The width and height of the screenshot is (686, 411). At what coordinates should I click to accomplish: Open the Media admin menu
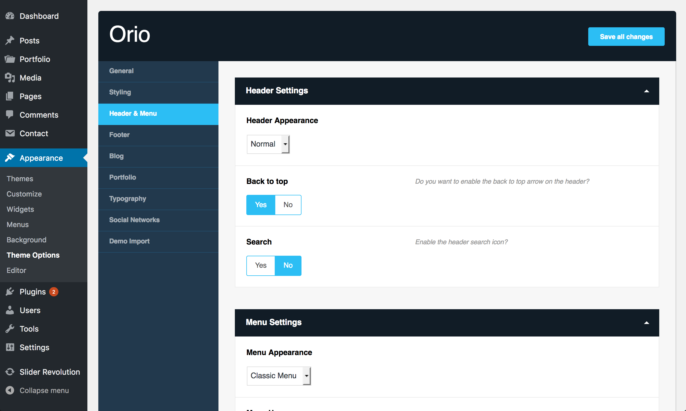pos(31,78)
